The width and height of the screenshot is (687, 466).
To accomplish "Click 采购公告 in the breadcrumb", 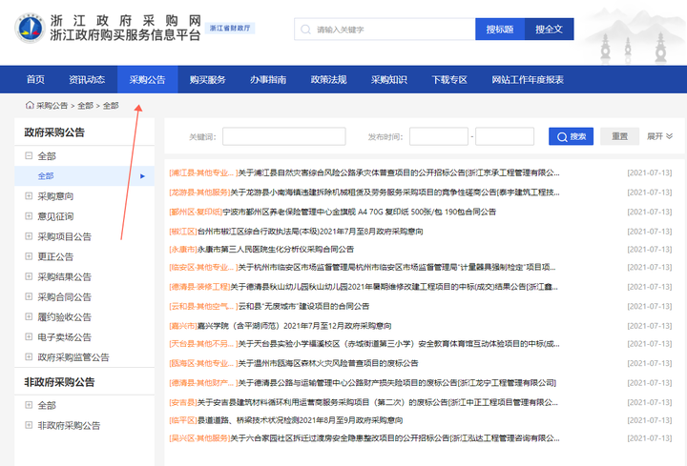I will 52,106.
